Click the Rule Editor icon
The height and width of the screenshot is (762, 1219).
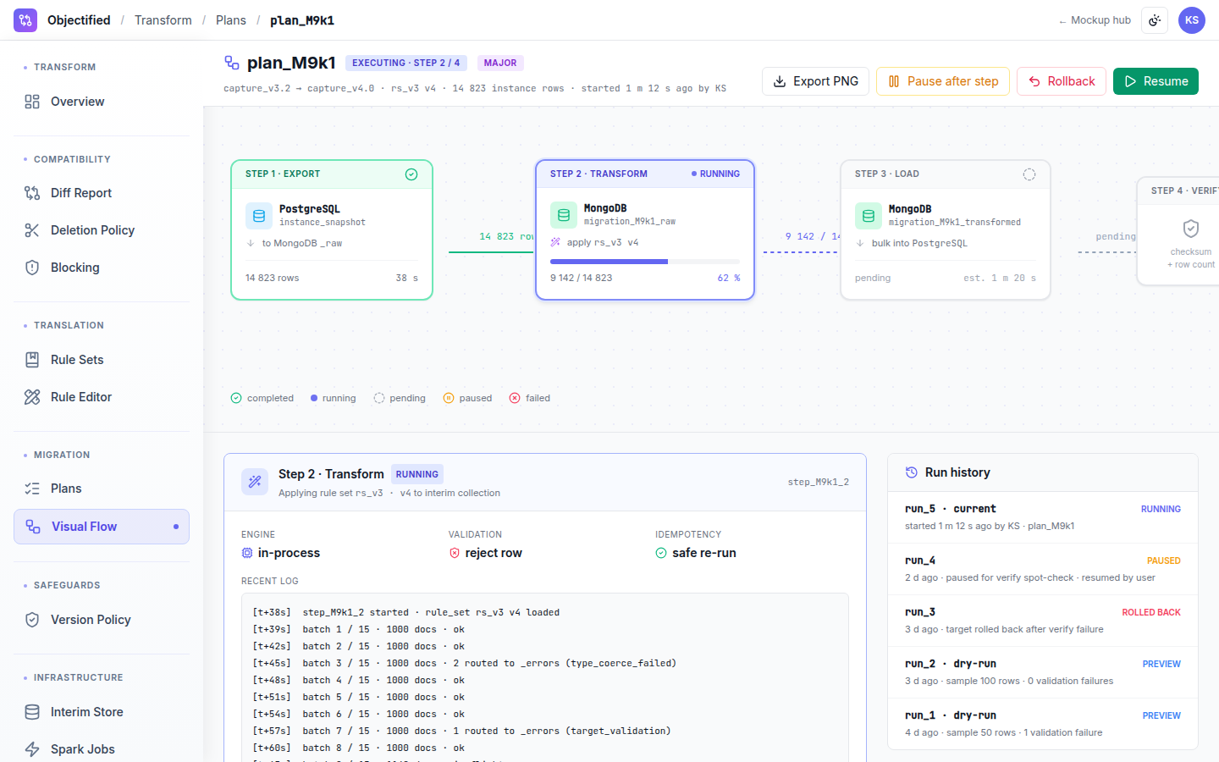[x=32, y=397]
